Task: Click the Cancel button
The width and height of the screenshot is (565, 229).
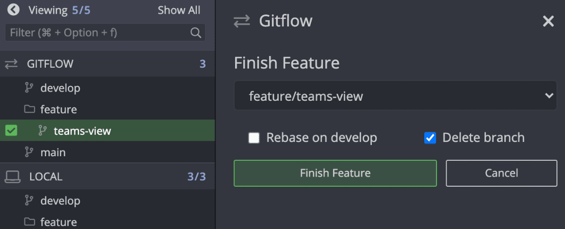Action: 501,173
